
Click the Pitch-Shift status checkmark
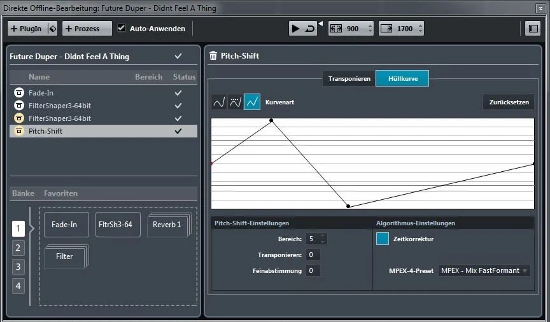click(178, 131)
